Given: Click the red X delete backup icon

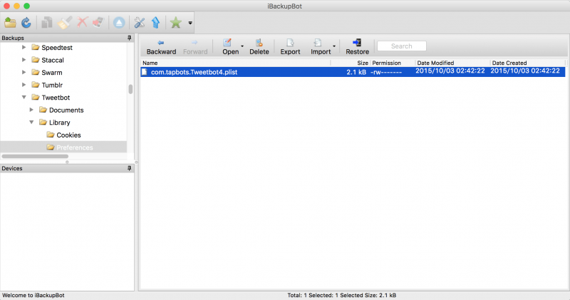Looking at the screenshot, I should pyautogui.click(x=82, y=23).
